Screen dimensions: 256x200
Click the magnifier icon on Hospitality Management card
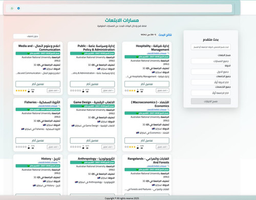tap(168, 53)
